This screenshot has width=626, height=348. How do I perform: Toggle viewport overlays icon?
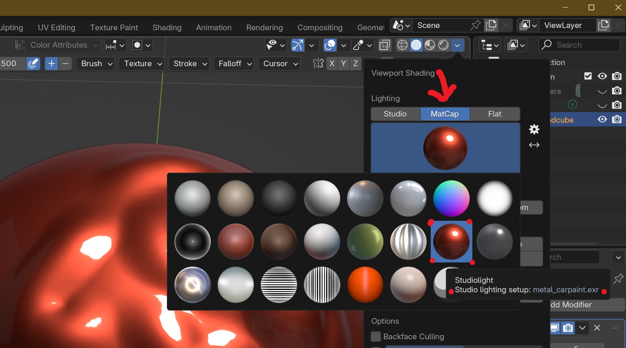[x=330, y=45]
